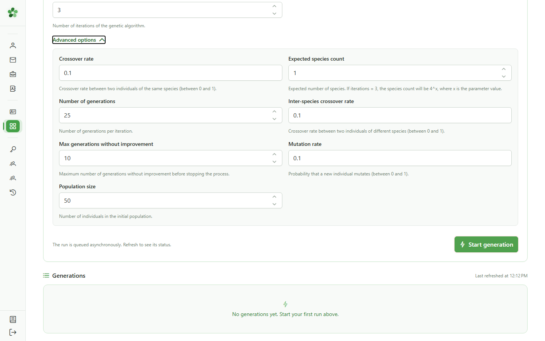Image resolution: width=545 pixels, height=341 pixels.
Task: Open the first group users sidebar icon
Action: 13,164
